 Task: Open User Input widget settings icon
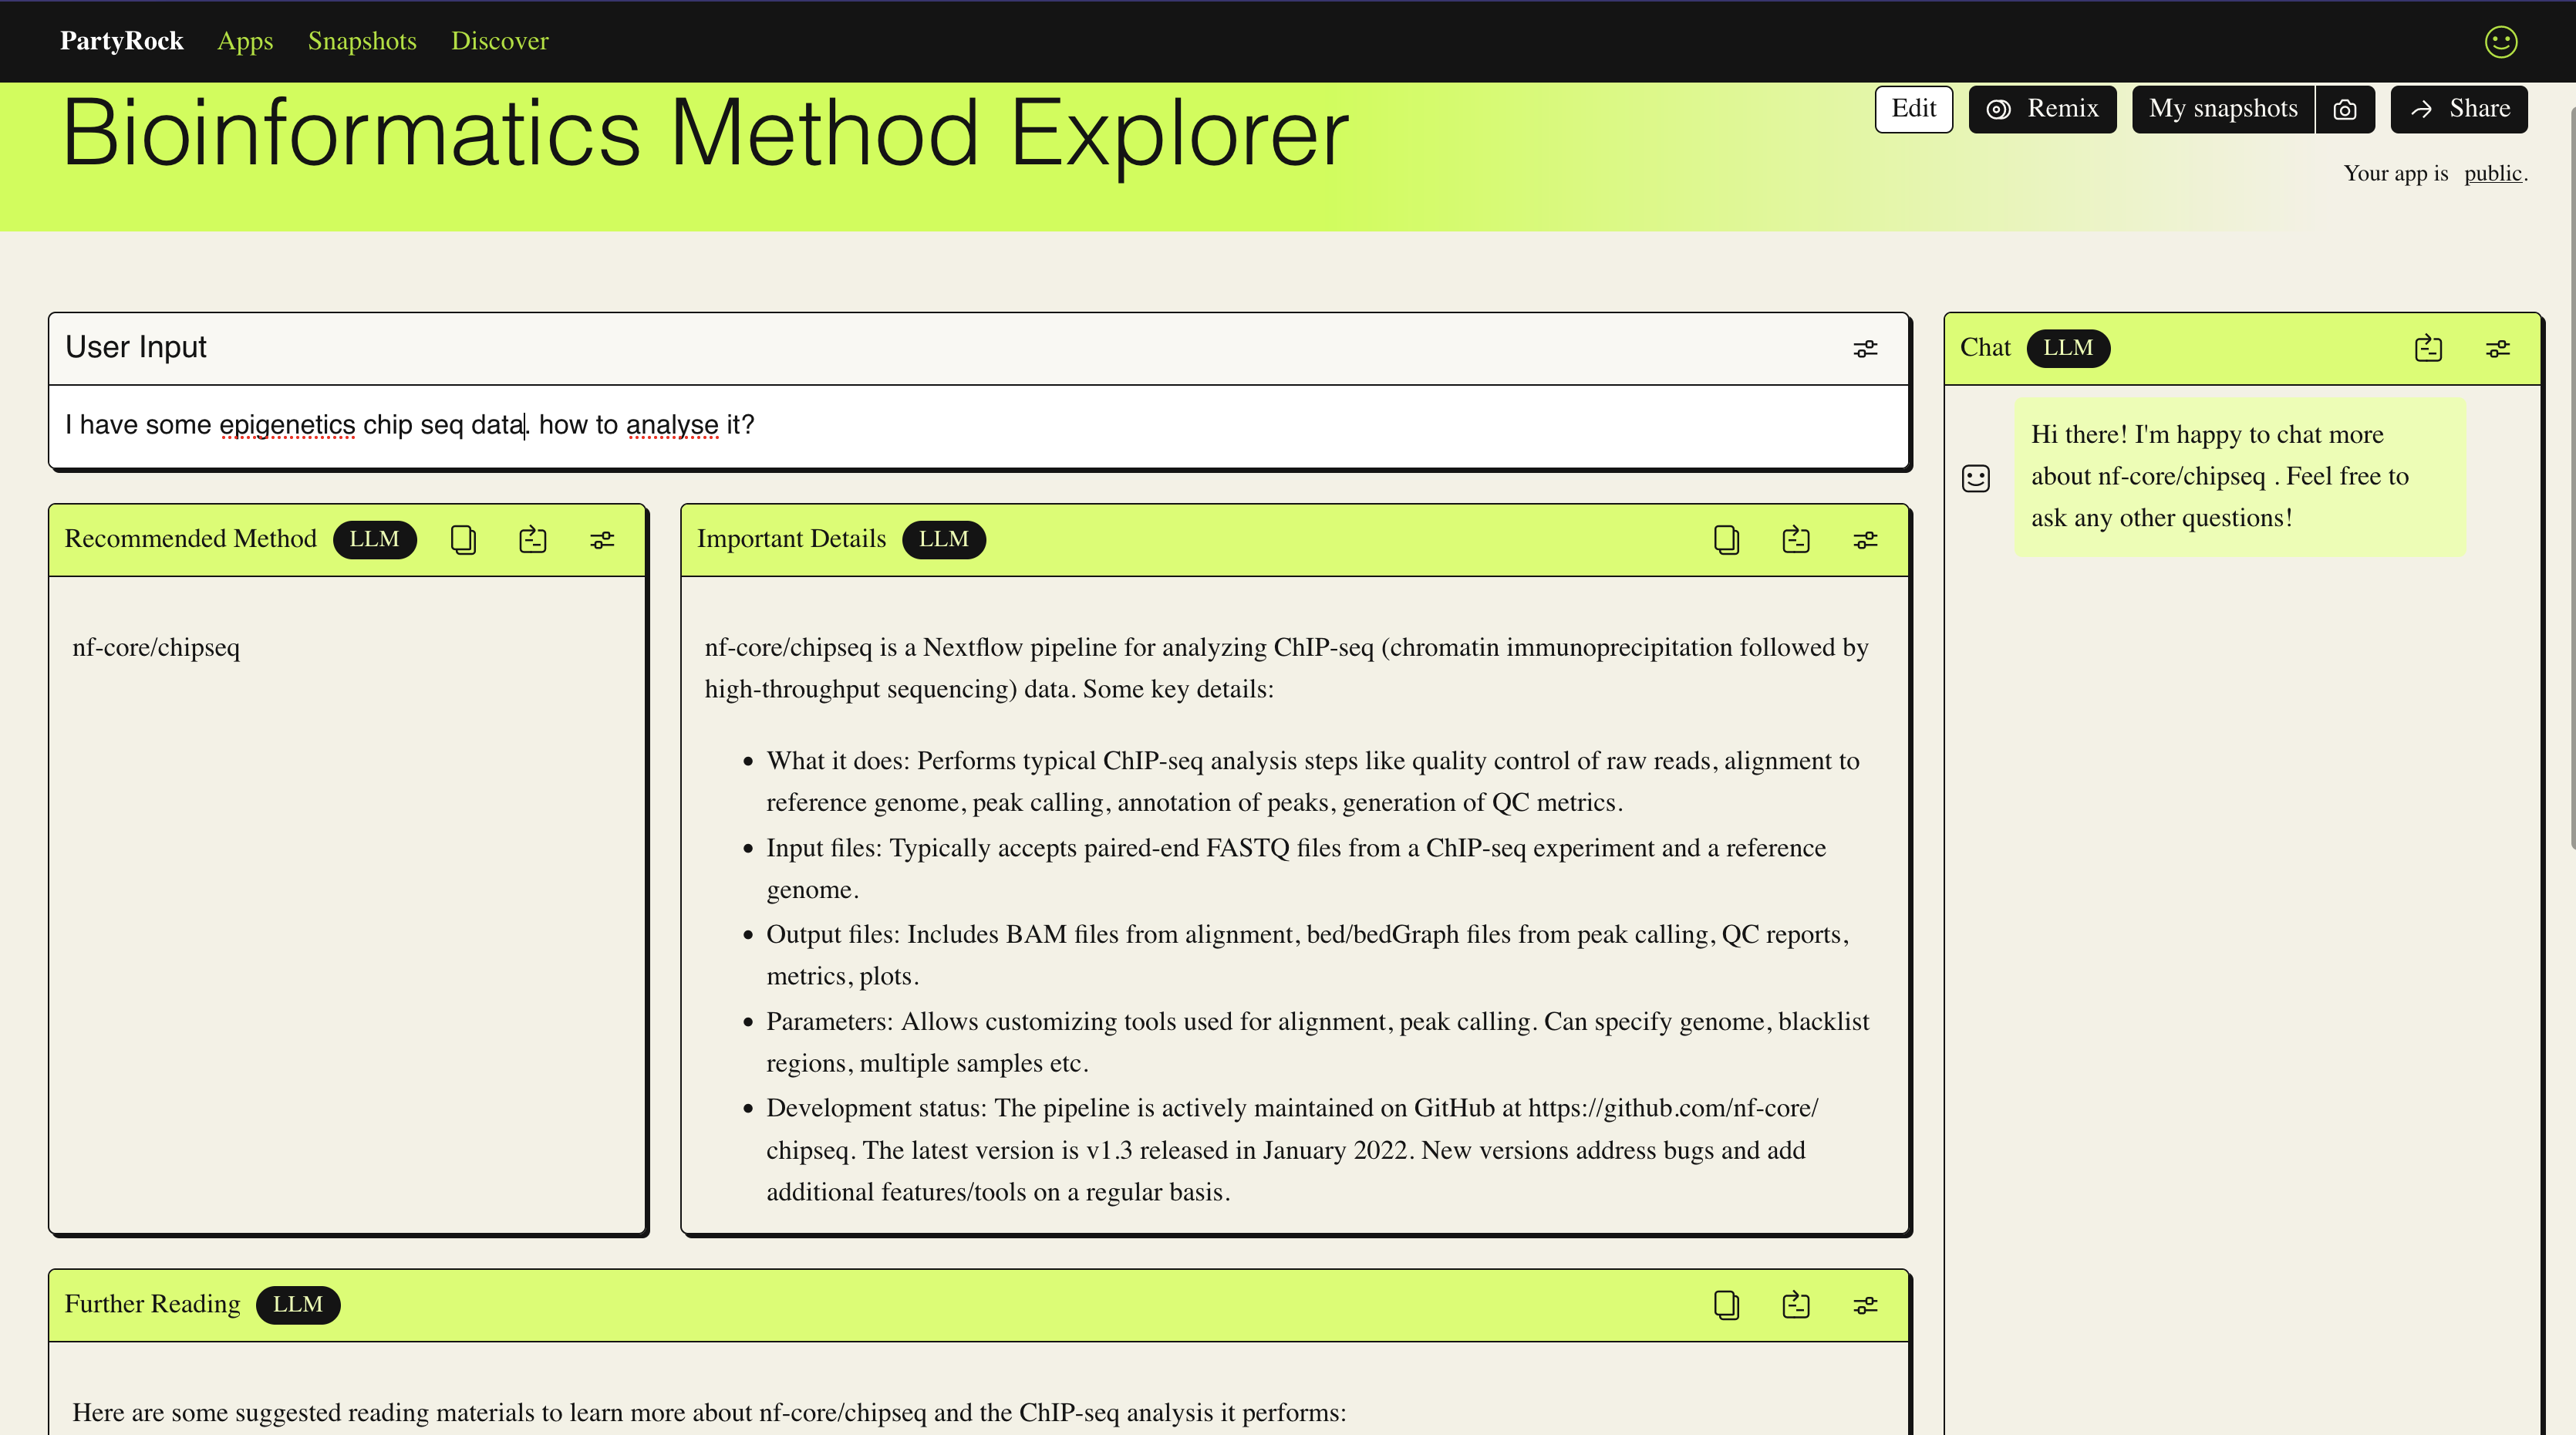(x=1865, y=349)
